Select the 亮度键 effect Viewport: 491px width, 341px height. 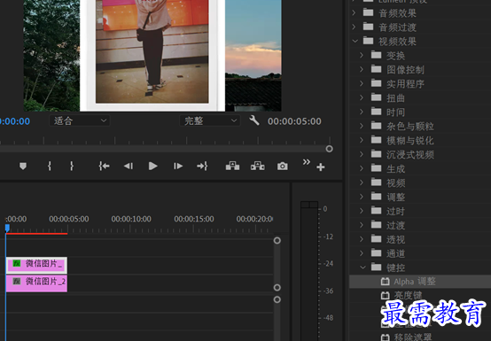[x=420, y=295]
